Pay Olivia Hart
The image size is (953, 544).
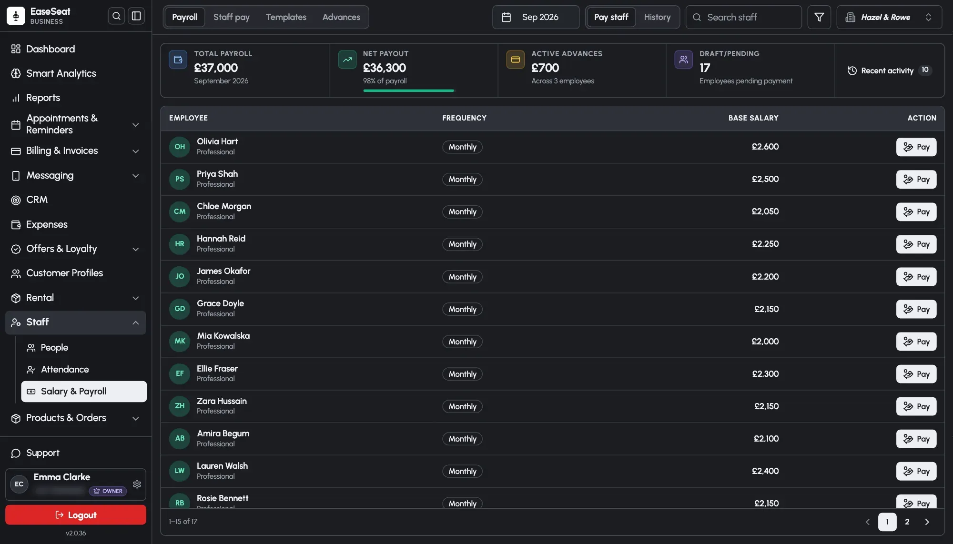[916, 147]
